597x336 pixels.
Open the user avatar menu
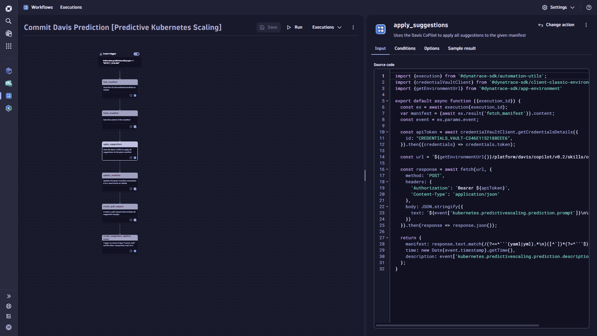click(9, 327)
